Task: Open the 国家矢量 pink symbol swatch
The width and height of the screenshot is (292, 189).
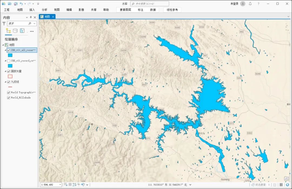Action: (10, 76)
